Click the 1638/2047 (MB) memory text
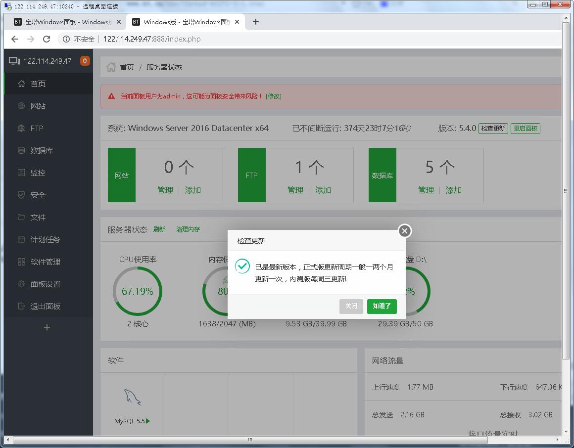 (227, 324)
